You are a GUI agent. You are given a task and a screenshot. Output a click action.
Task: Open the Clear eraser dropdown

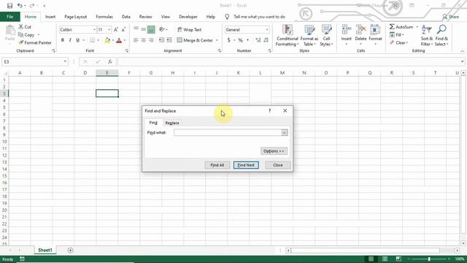(398, 42)
